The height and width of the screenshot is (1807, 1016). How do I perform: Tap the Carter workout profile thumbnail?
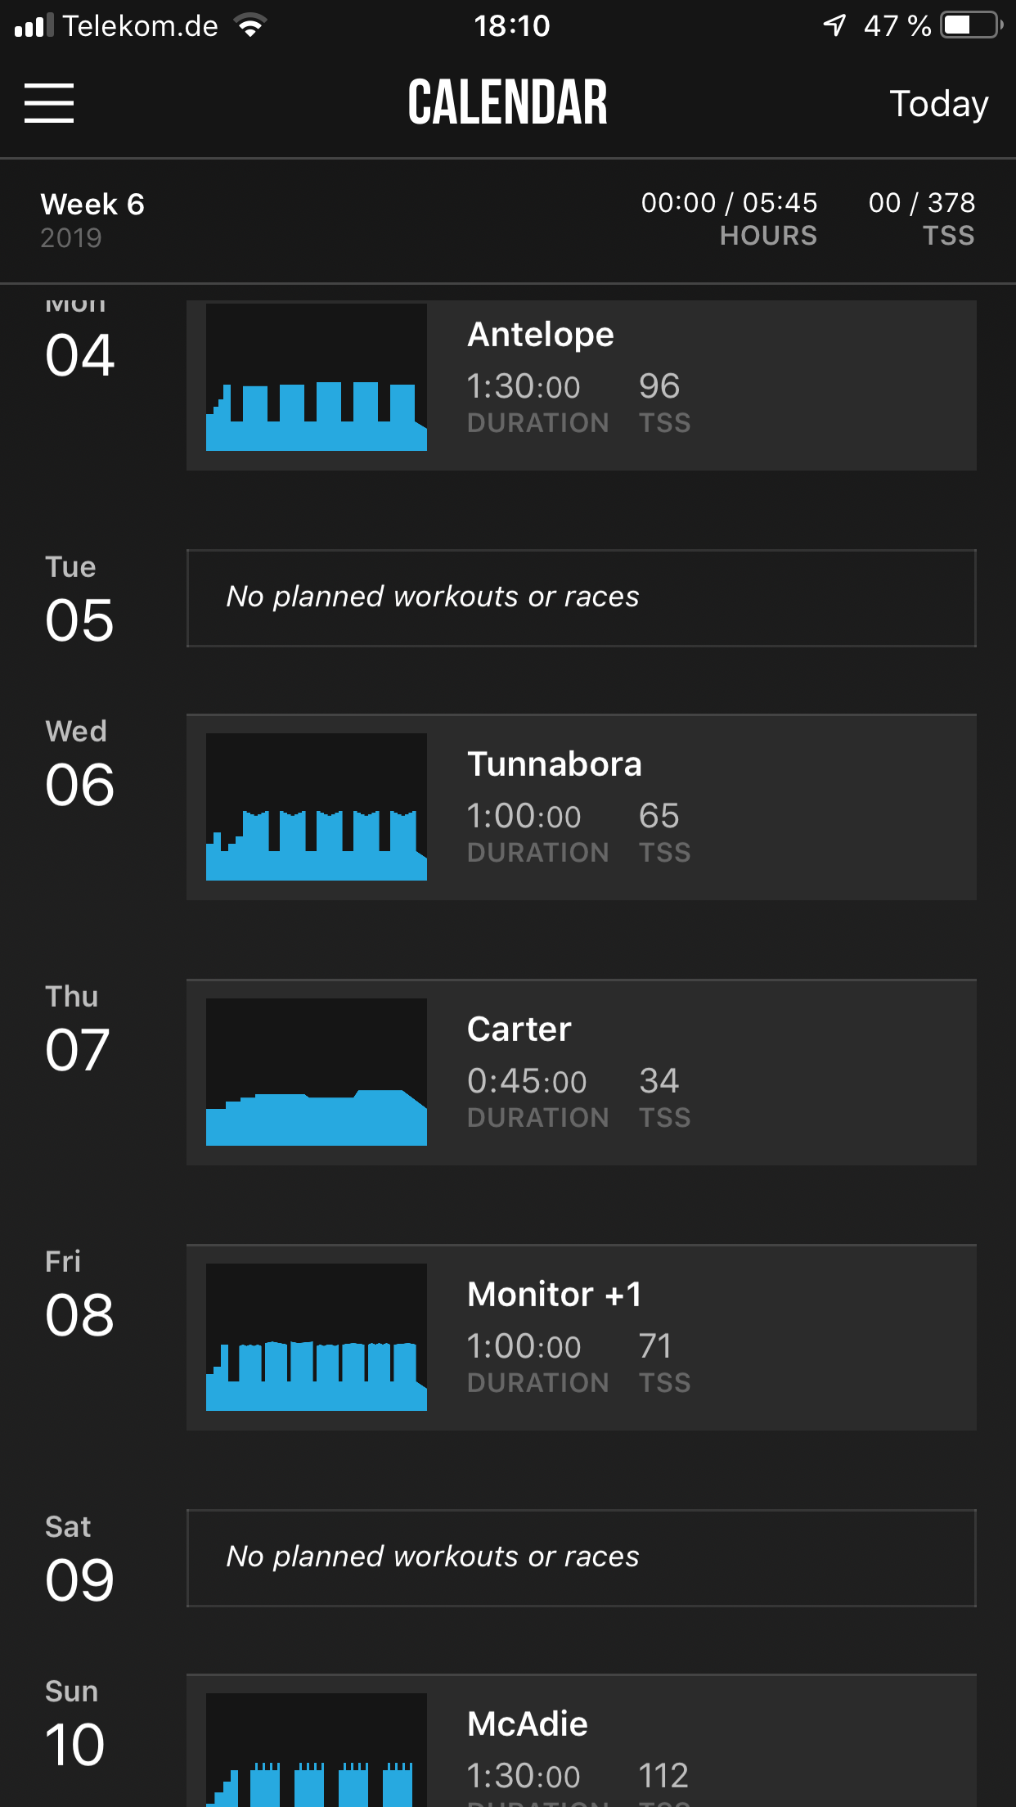(317, 1072)
